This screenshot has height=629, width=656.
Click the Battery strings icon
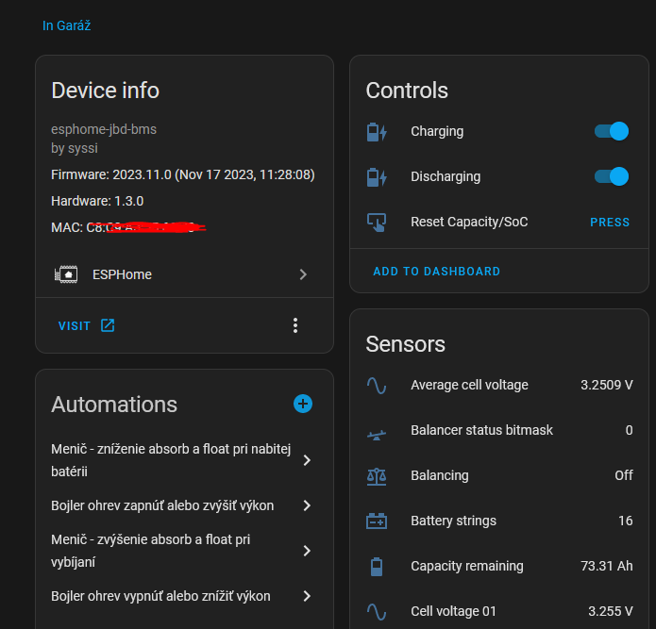(x=377, y=521)
